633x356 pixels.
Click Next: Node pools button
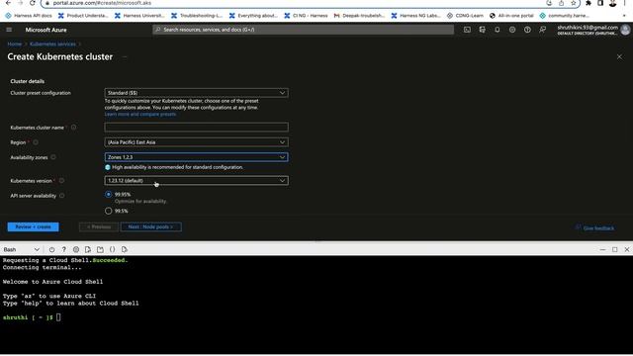(151, 226)
